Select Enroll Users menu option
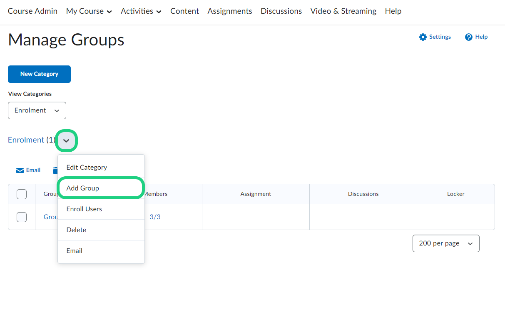Viewport: 505px width, 328px height. point(84,209)
